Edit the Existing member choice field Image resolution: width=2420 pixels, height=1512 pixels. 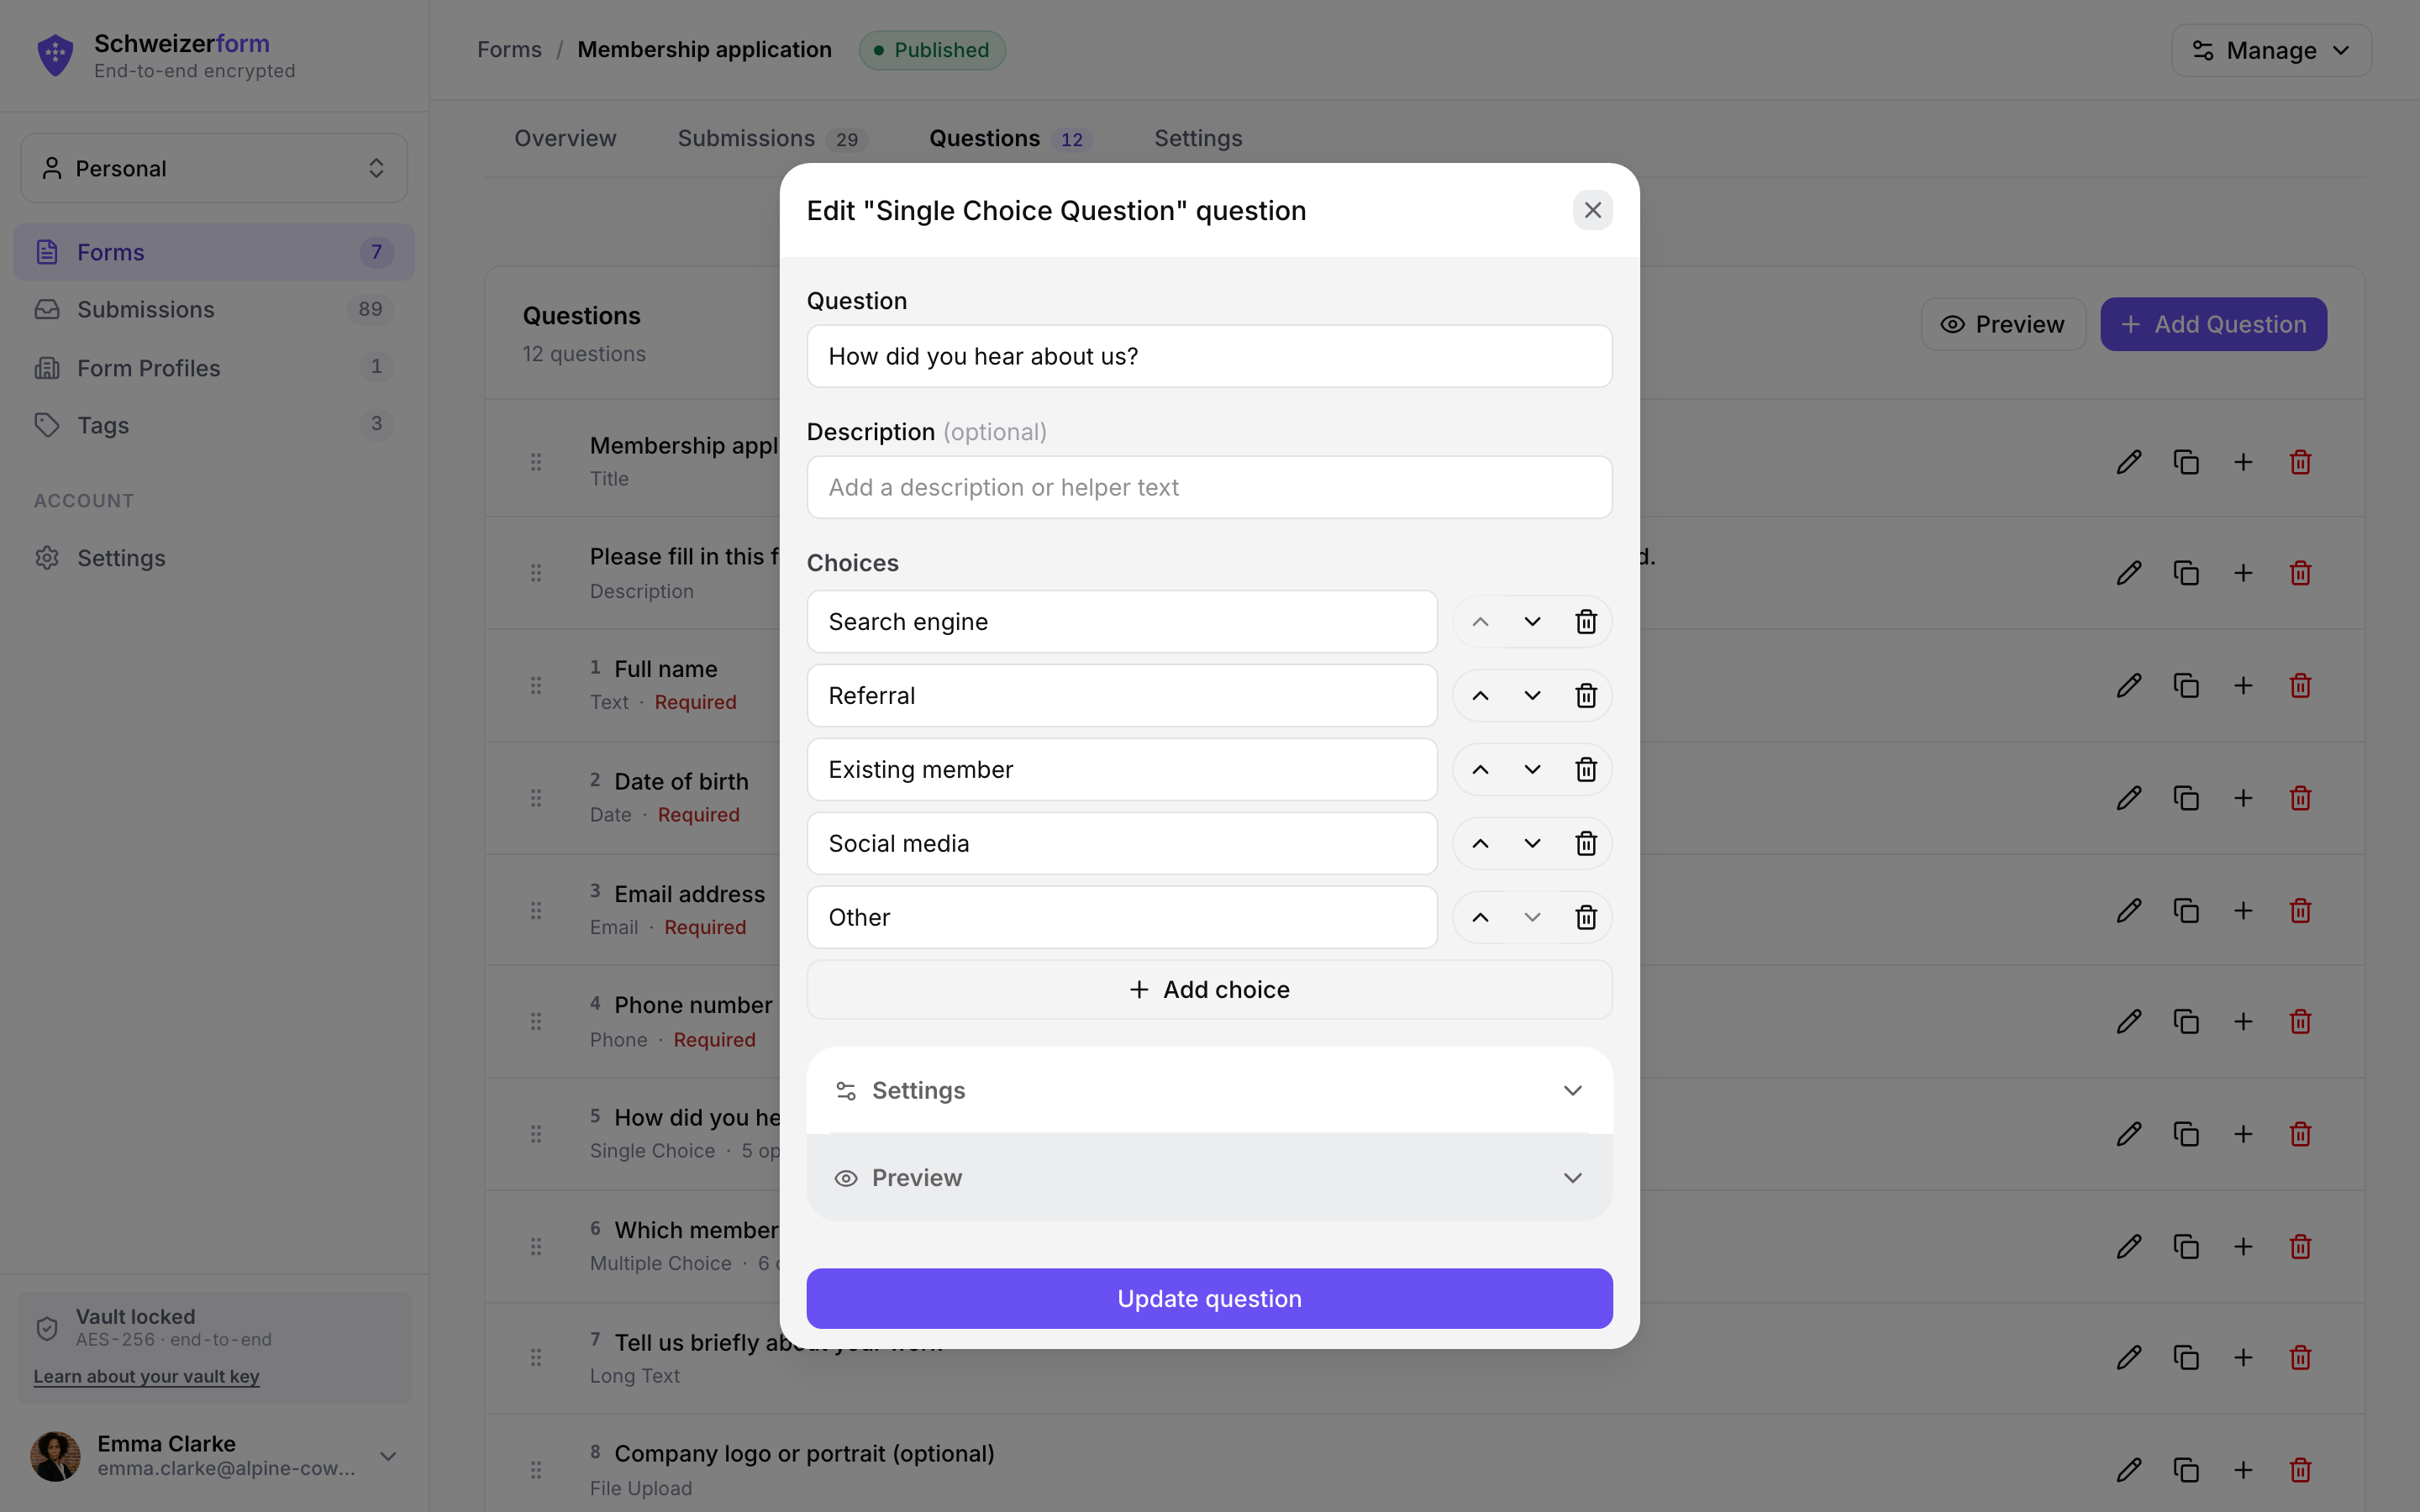pos(1122,770)
